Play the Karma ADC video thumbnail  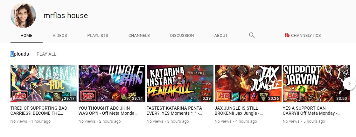44,84
